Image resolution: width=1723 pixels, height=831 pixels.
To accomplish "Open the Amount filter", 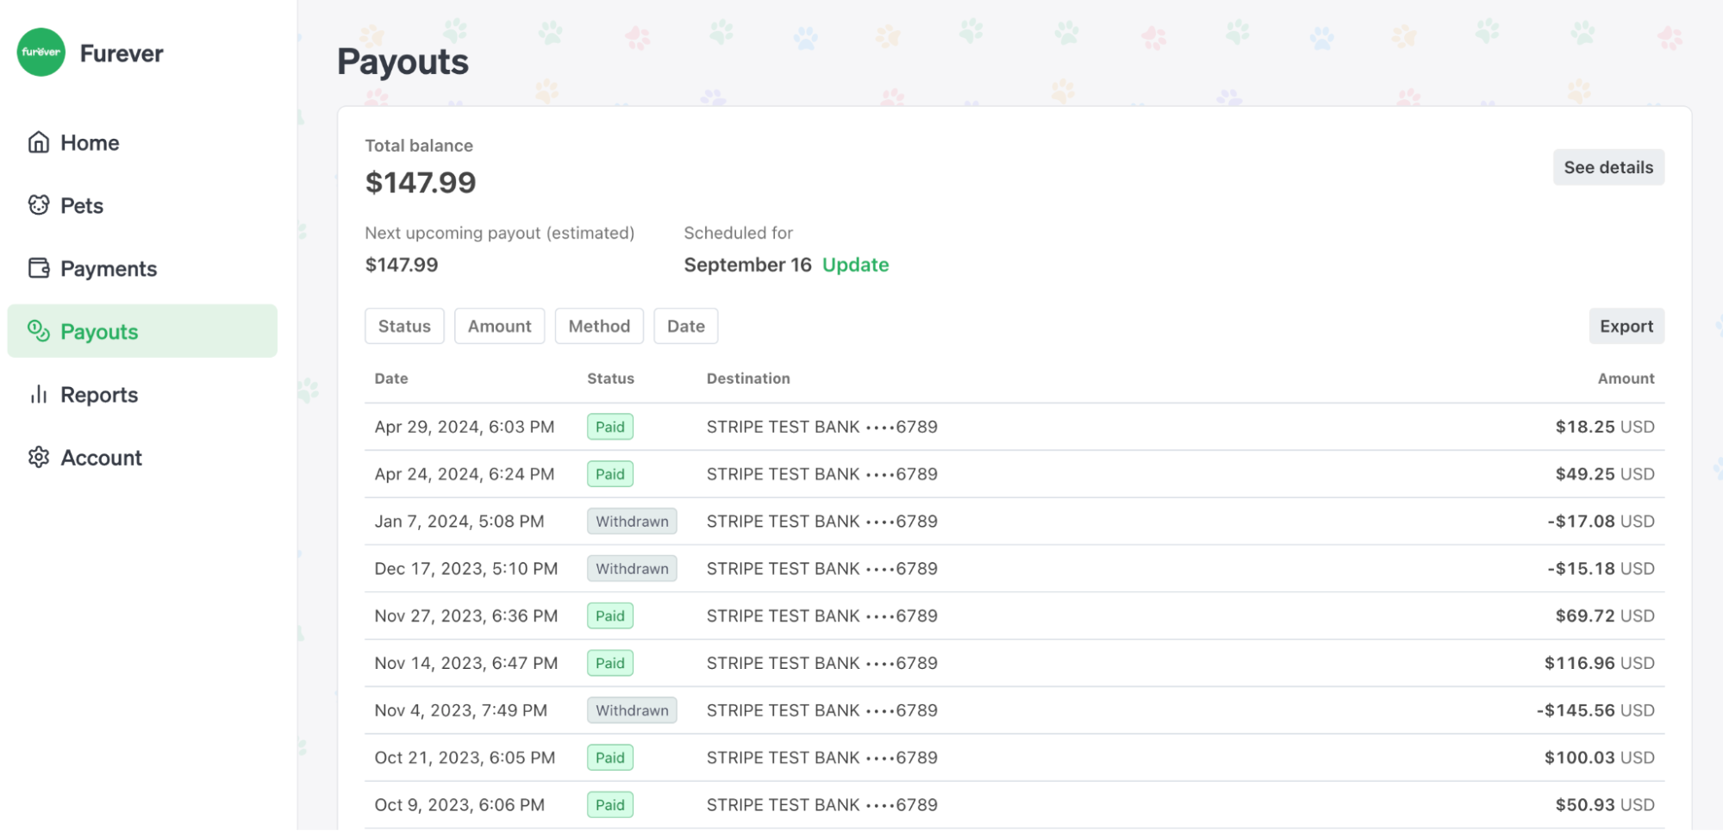I will click(x=499, y=326).
